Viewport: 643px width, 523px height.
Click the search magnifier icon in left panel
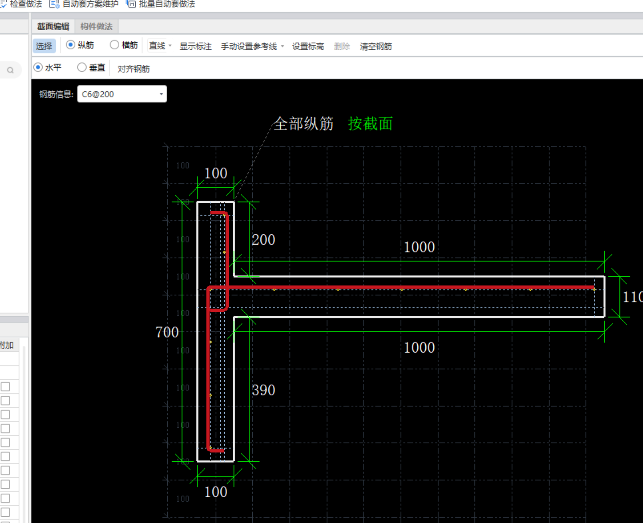pyautogui.click(x=10, y=70)
